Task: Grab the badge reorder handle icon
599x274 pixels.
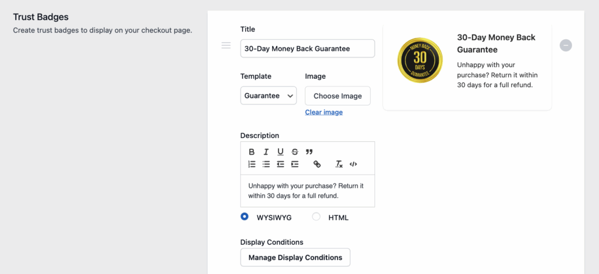Action: click(226, 46)
